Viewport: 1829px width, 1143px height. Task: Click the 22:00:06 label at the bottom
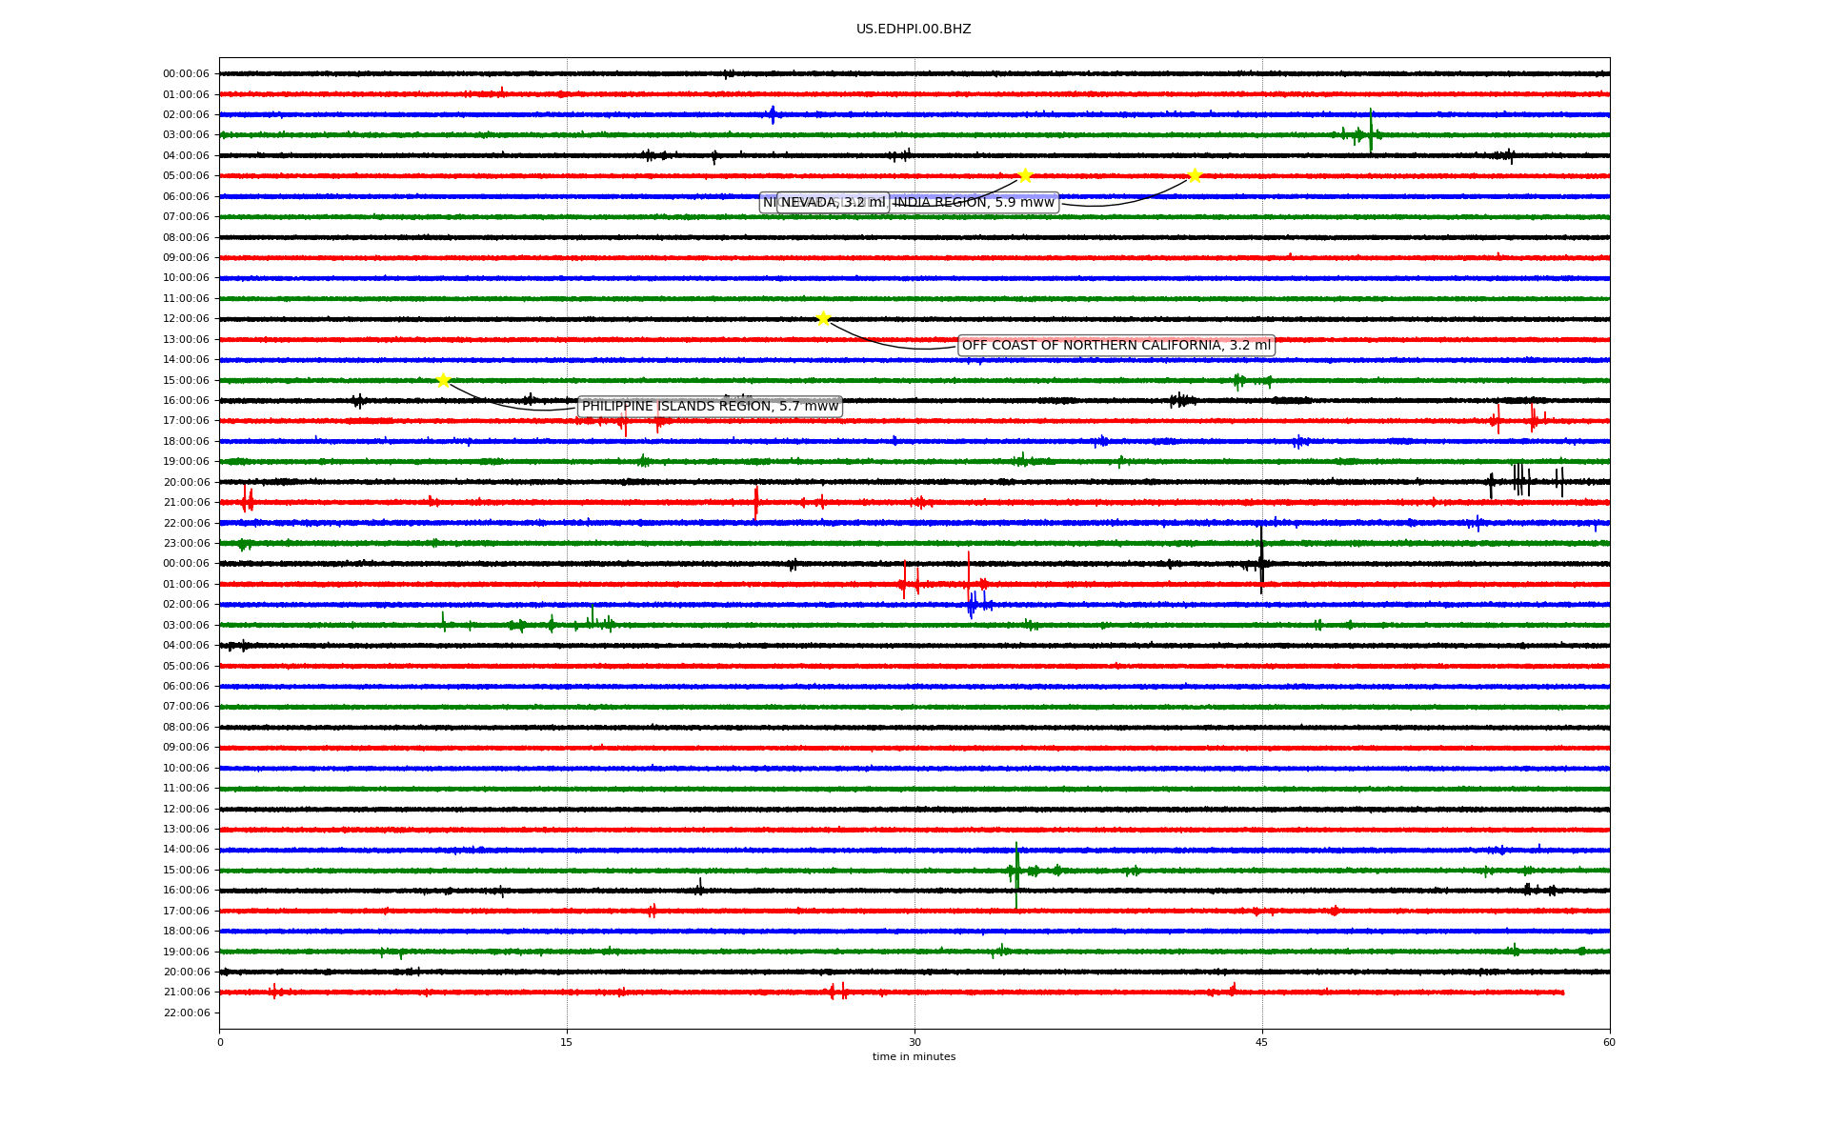[186, 1013]
